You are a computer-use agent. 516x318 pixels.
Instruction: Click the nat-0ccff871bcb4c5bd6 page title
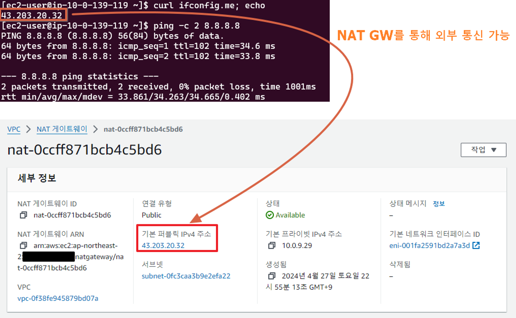[85, 150]
